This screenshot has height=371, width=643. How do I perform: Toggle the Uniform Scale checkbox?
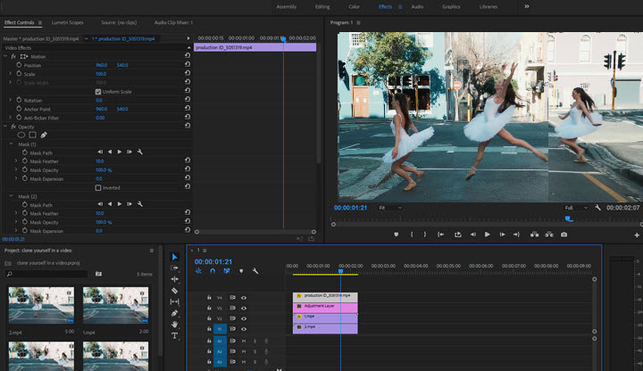pos(98,91)
